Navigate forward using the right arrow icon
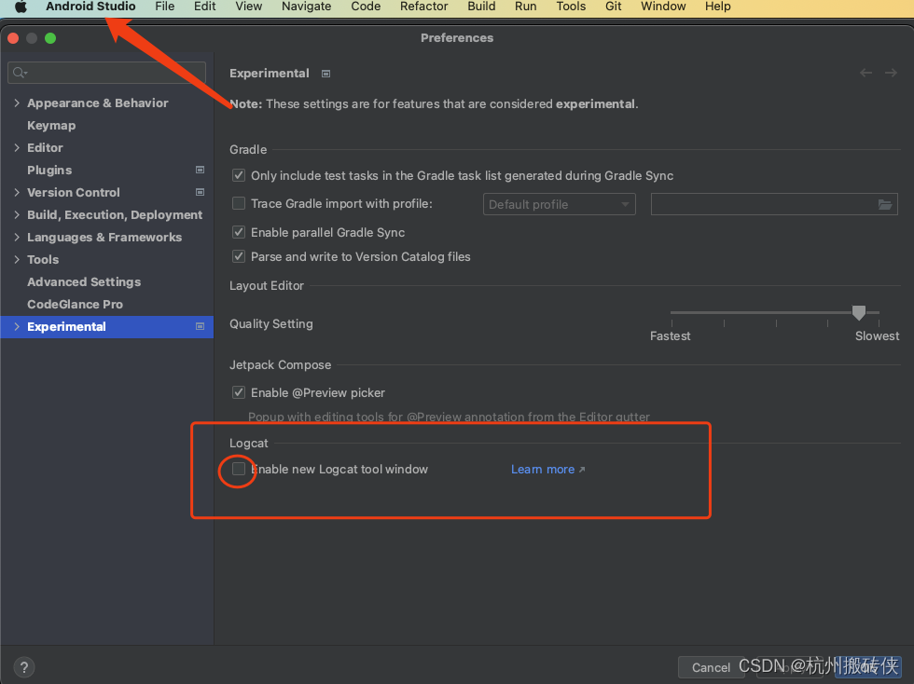914x684 pixels. (892, 72)
